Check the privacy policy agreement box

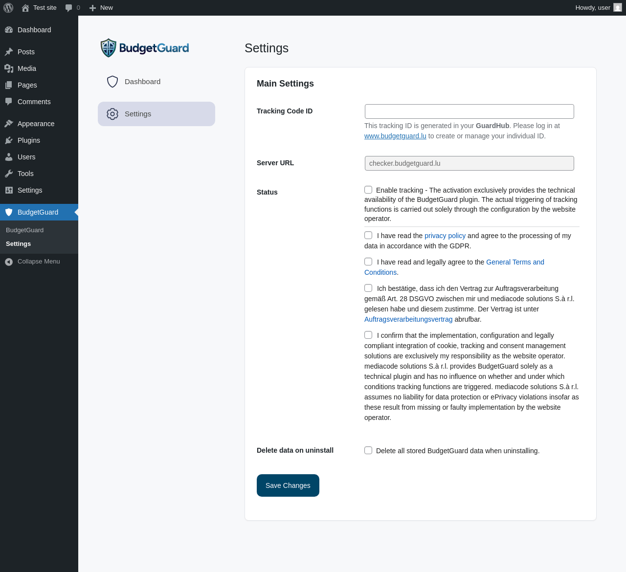[368, 235]
